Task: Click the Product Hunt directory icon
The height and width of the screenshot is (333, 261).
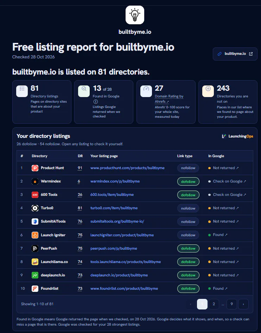Action: 35,168
